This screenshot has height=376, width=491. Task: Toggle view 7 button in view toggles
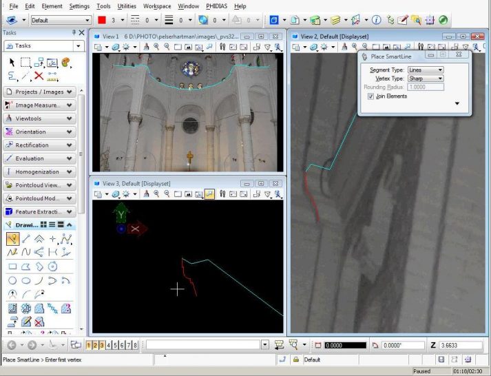[128, 345]
